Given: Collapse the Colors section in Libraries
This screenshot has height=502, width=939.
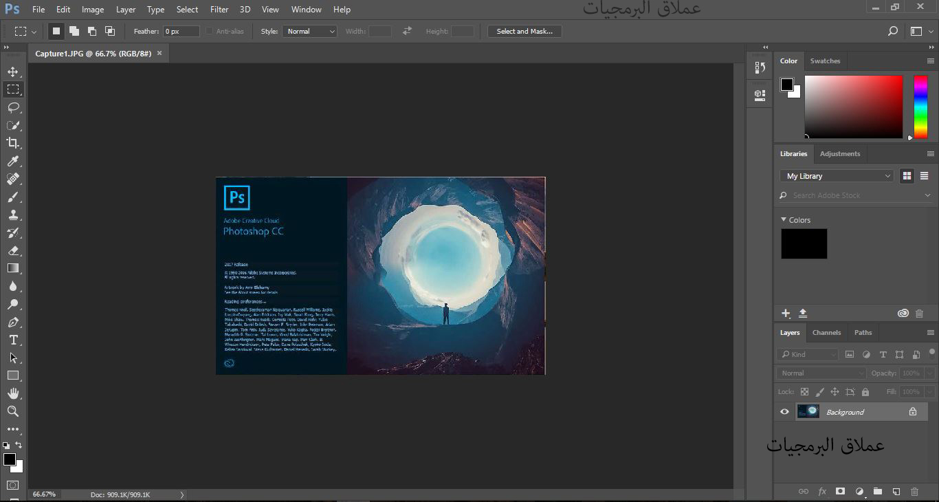Looking at the screenshot, I should click(x=784, y=219).
